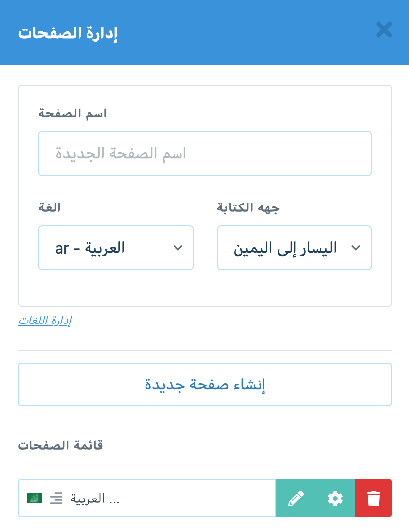Choose "اليسار إلى اليمين" writing direction option
Image resolution: width=409 pixels, height=528 pixels.
tap(294, 248)
